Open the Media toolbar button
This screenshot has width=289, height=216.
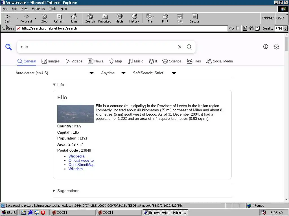click(119, 18)
